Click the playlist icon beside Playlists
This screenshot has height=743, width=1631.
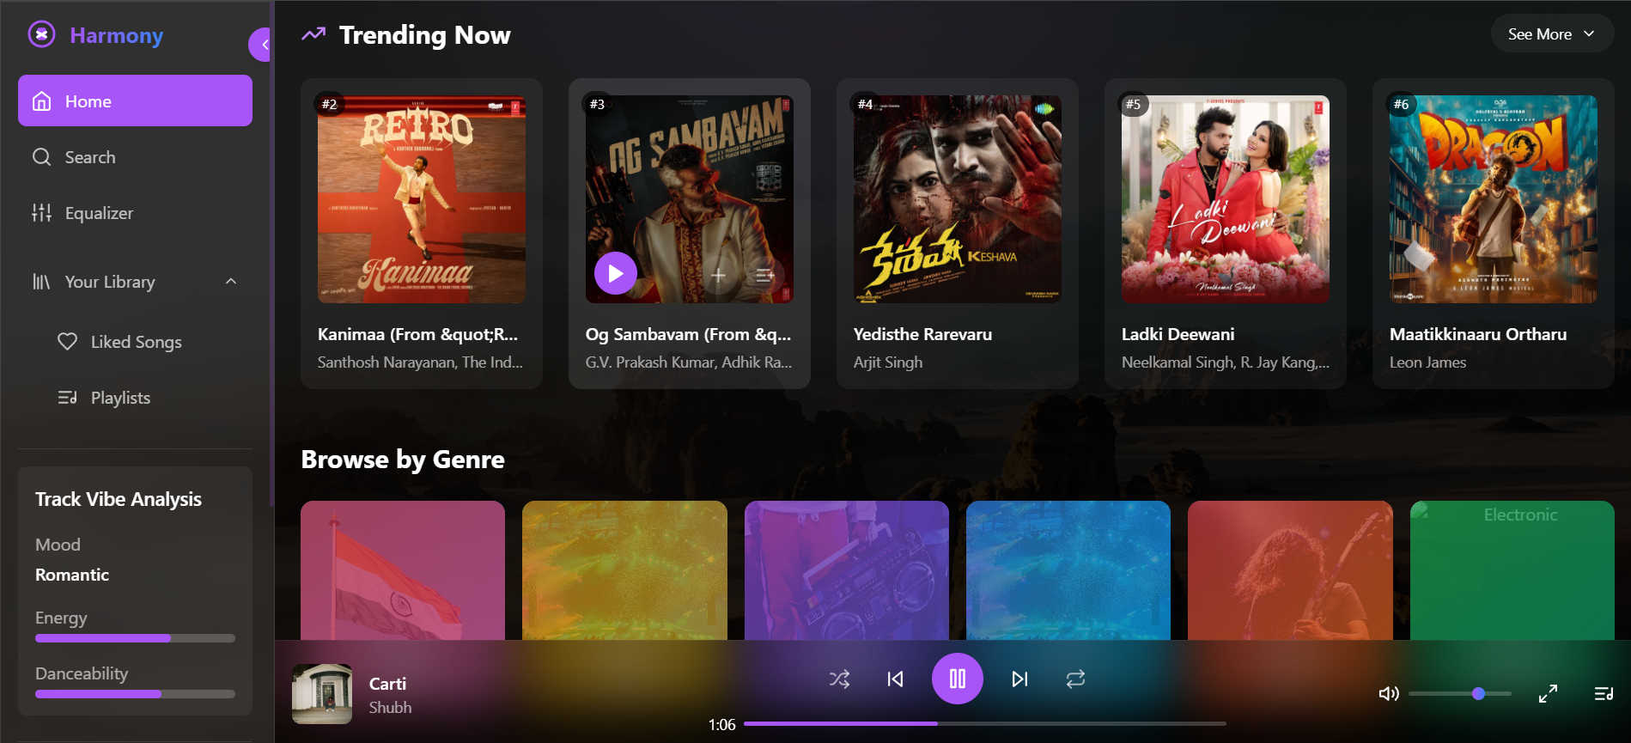67,398
